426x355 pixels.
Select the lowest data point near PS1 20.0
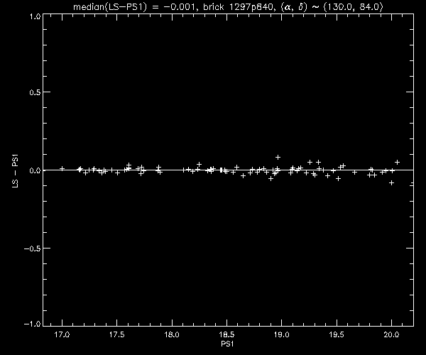[x=391, y=183]
